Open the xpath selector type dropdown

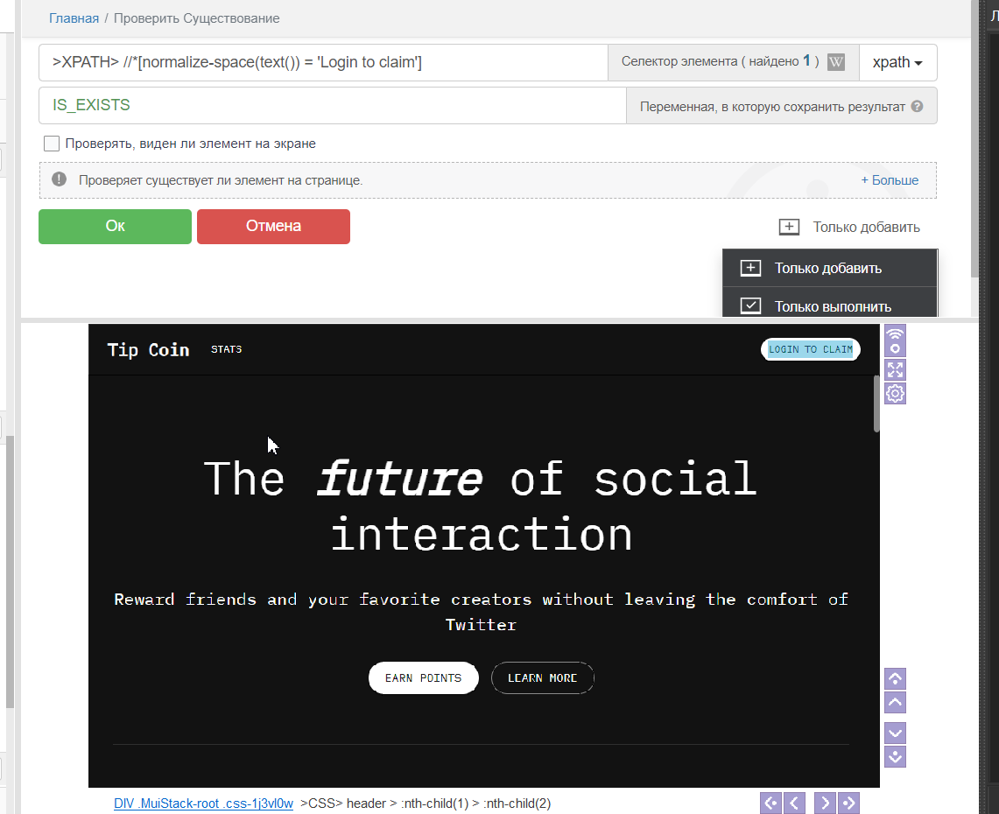coord(898,62)
